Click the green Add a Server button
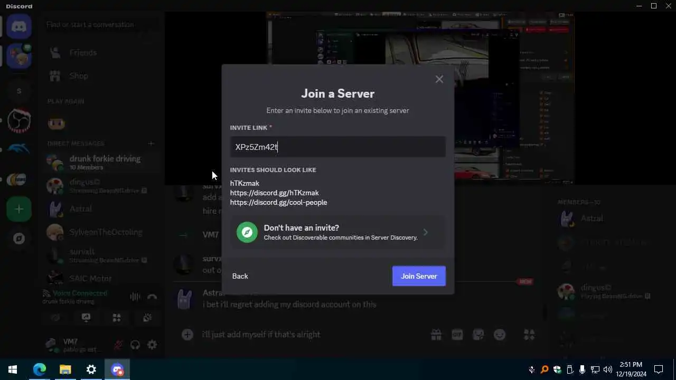This screenshot has height=380, width=676. (x=19, y=209)
